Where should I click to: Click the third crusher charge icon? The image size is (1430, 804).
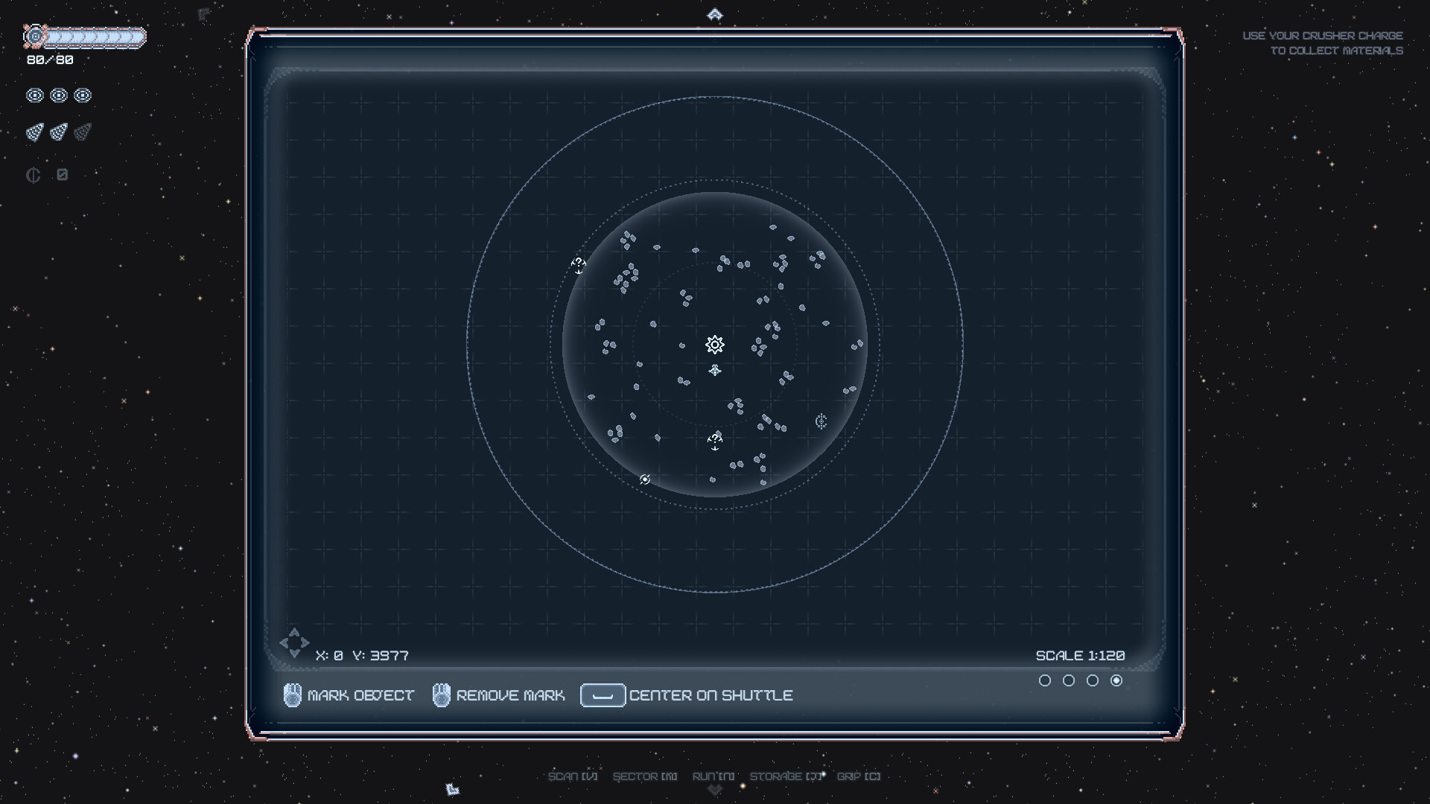[x=83, y=95]
